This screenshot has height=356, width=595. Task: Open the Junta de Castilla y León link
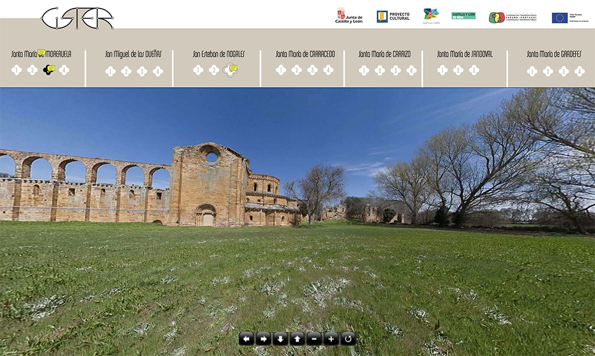(349, 16)
